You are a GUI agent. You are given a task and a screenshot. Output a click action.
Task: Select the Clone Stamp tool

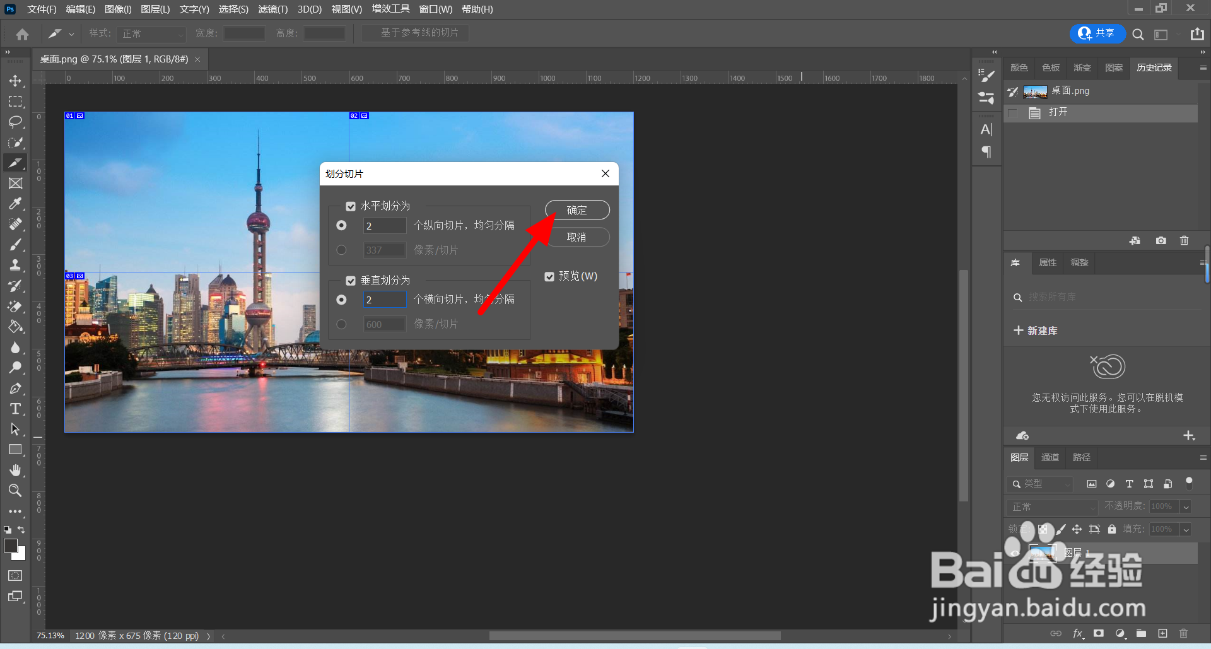pyautogui.click(x=15, y=266)
